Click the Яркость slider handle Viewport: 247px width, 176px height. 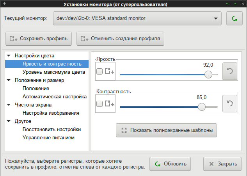[208, 75]
